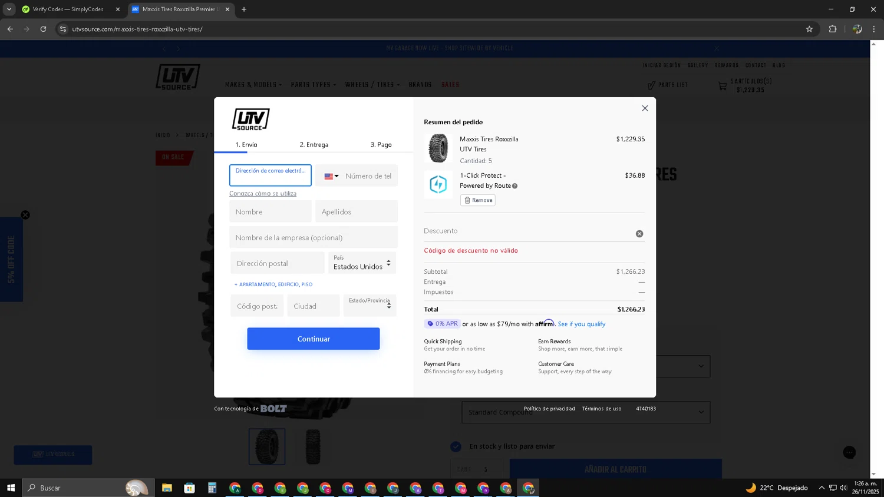Open the MAKES & MODELS menu
This screenshot has height=497, width=884.
[253, 85]
